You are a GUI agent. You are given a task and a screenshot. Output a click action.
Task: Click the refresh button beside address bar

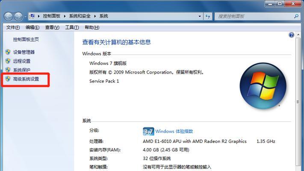[208, 16]
